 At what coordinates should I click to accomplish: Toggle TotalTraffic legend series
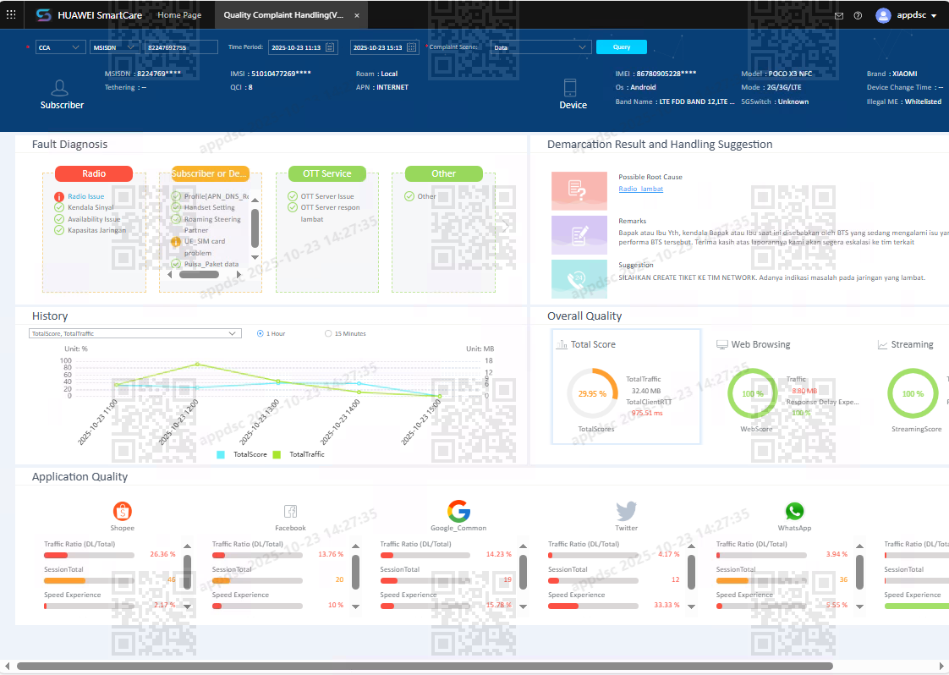click(299, 454)
